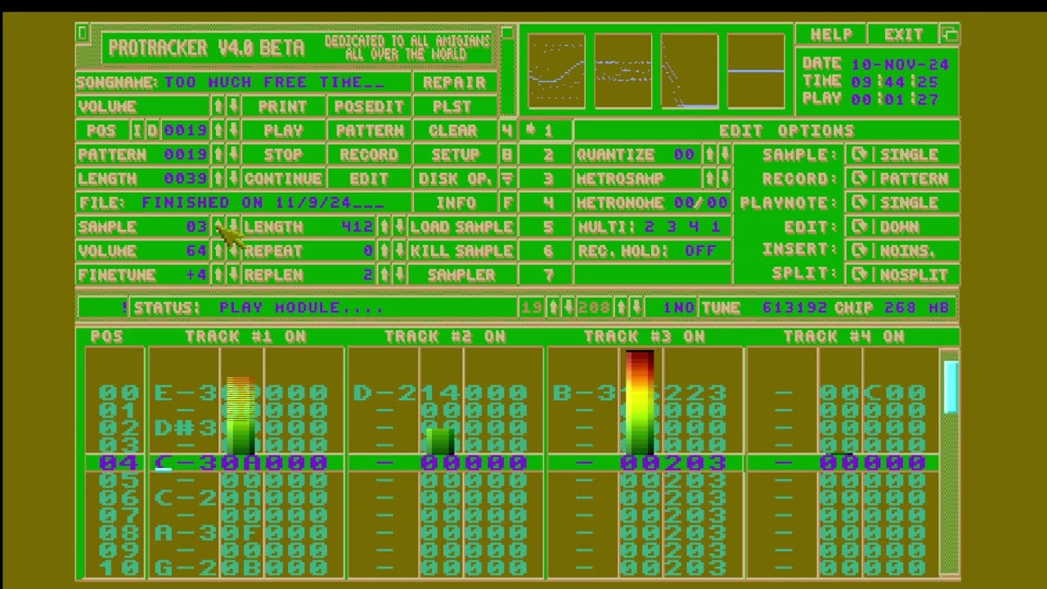Decrease FINETUNE with the down arrow
The image size is (1047, 589).
coord(233,275)
